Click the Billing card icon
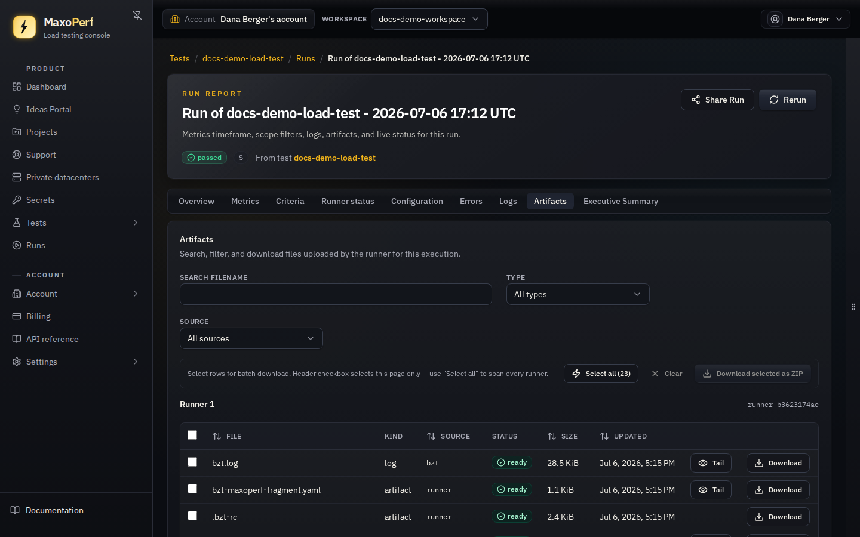This screenshot has width=860, height=537. pos(17,316)
